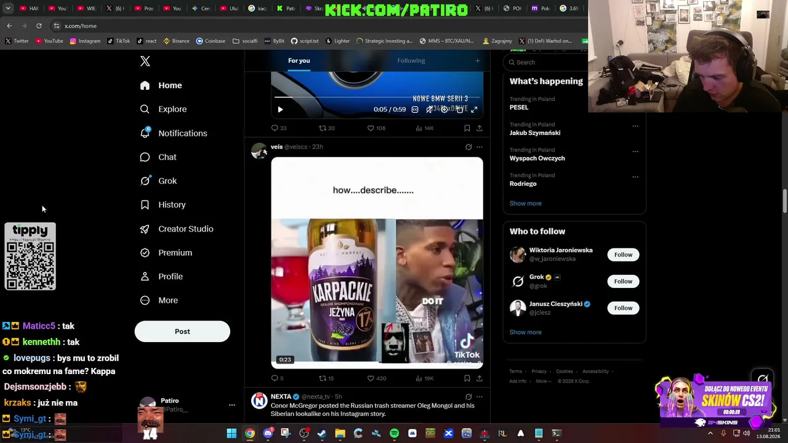Viewport: 788px width, 443px height.
Task: Go to Home in the X sidebar
Action: pos(161,86)
